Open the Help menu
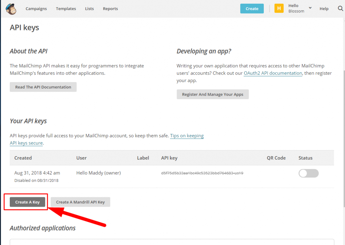The width and height of the screenshot is (345, 245). (x=324, y=9)
